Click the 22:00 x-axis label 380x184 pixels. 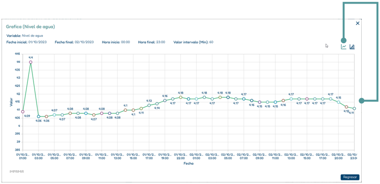180,156
